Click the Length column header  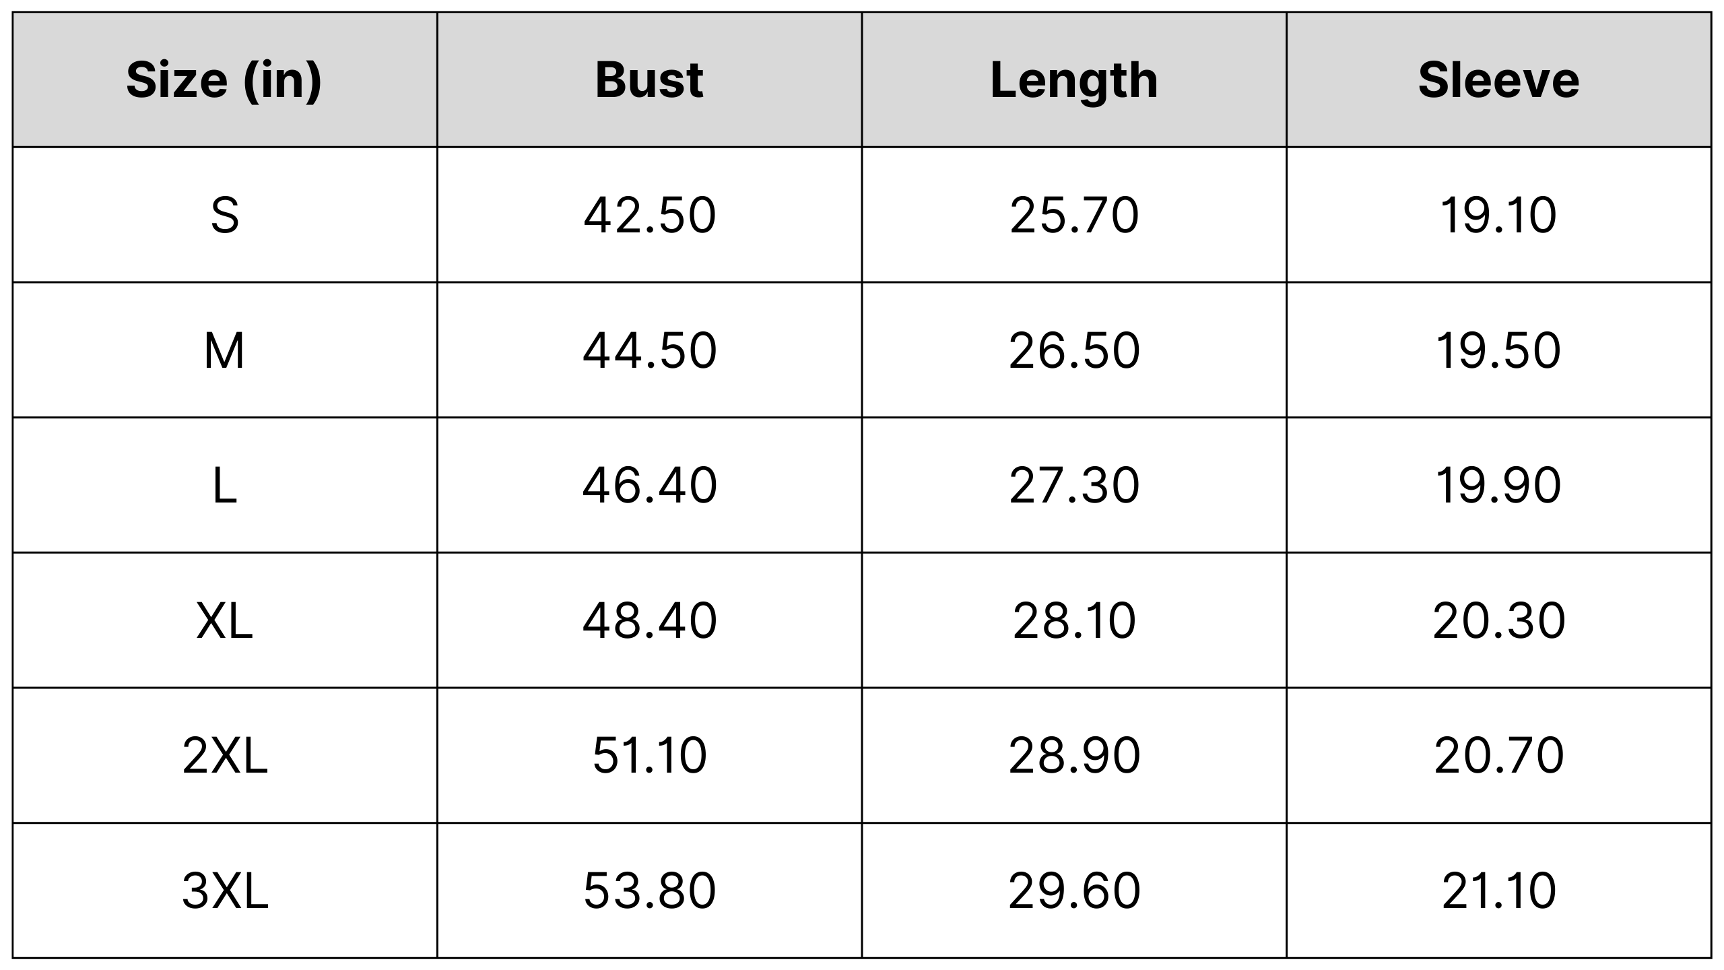tap(1073, 80)
